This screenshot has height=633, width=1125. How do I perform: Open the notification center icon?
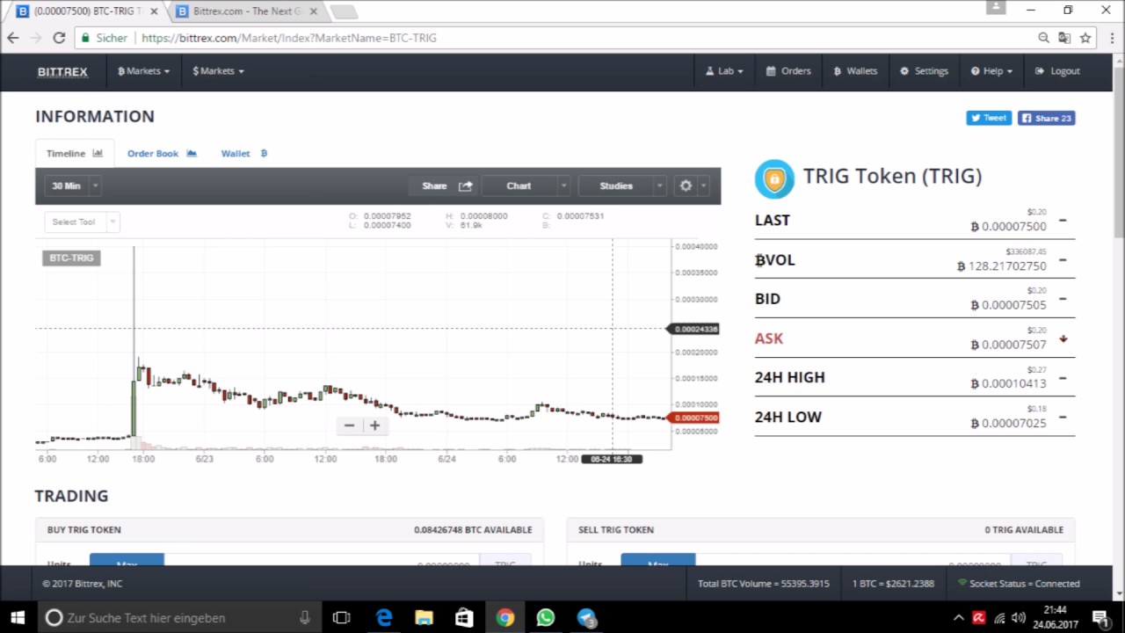pyautogui.click(x=1100, y=617)
